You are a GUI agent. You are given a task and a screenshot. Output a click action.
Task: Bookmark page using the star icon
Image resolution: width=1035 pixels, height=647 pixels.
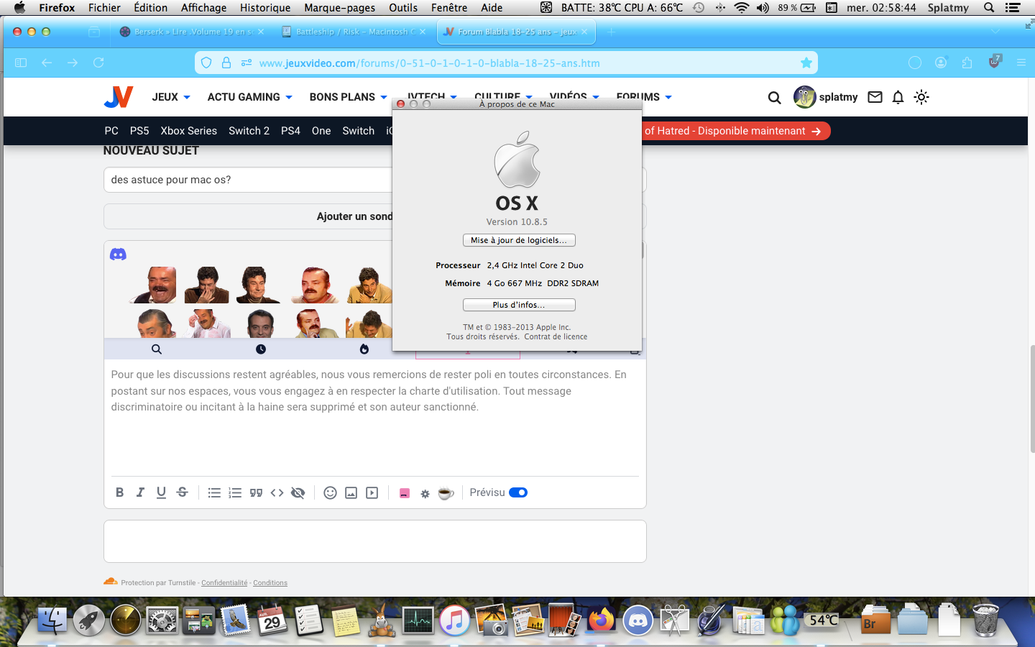(806, 63)
